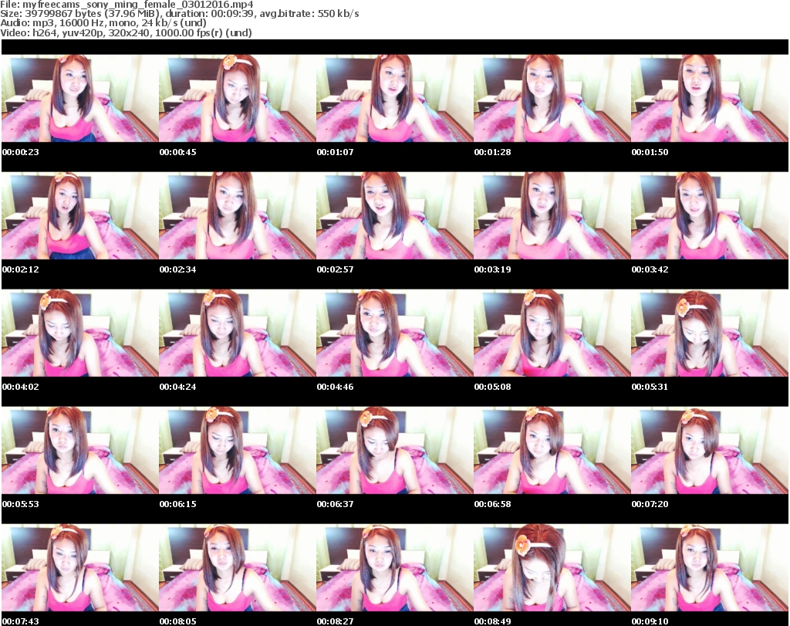Click the thumbnail frame stamped 00:07:43

(79, 568)
